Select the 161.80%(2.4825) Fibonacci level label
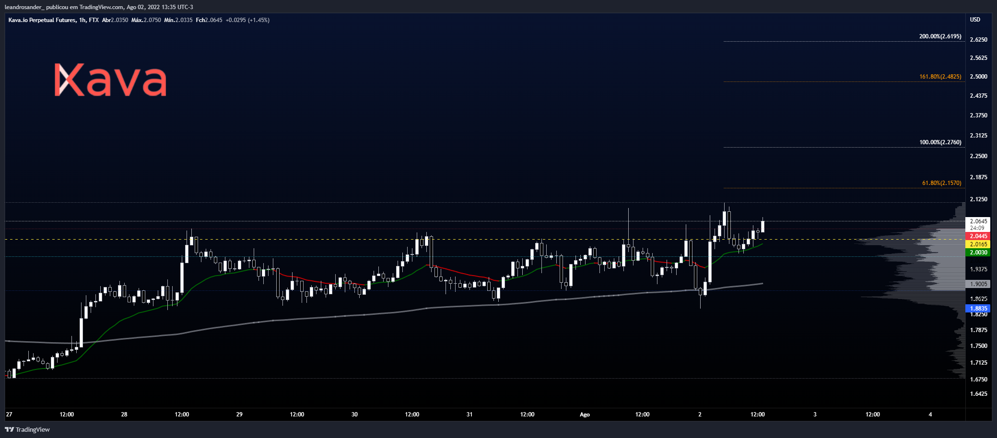Viewport: 997px width, 438px height. pos(940,77)
